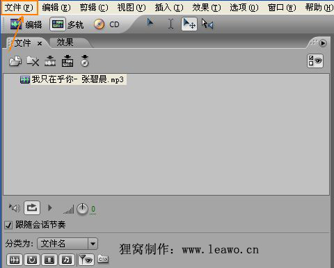Switch to CD view
334x268 pixels.
click(x=106, y=24)
